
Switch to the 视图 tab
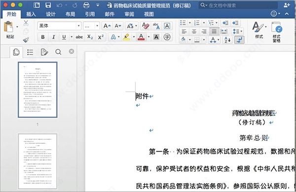coord(149,14)
